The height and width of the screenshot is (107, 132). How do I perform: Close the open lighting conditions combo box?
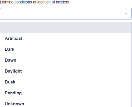pyautogui.click(x=126, y=14)
